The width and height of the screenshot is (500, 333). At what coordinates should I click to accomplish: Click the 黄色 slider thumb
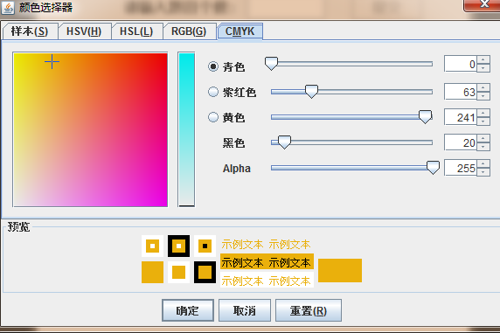[425, 117]
